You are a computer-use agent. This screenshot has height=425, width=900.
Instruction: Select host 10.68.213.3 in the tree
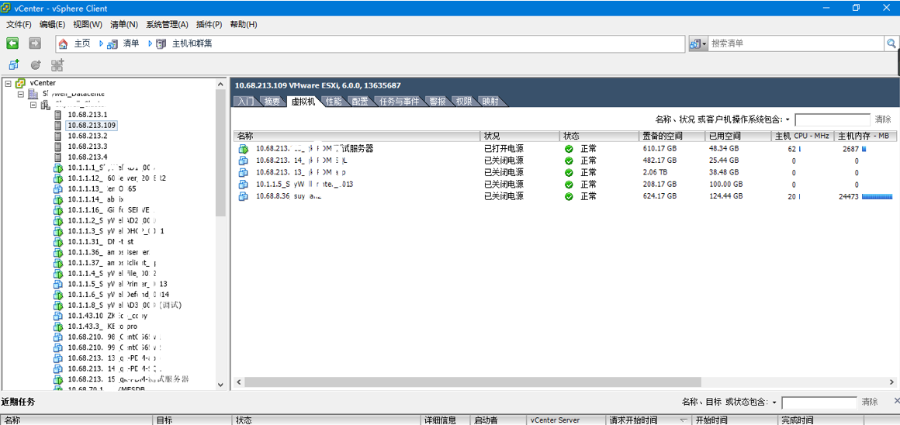[87, 147]
